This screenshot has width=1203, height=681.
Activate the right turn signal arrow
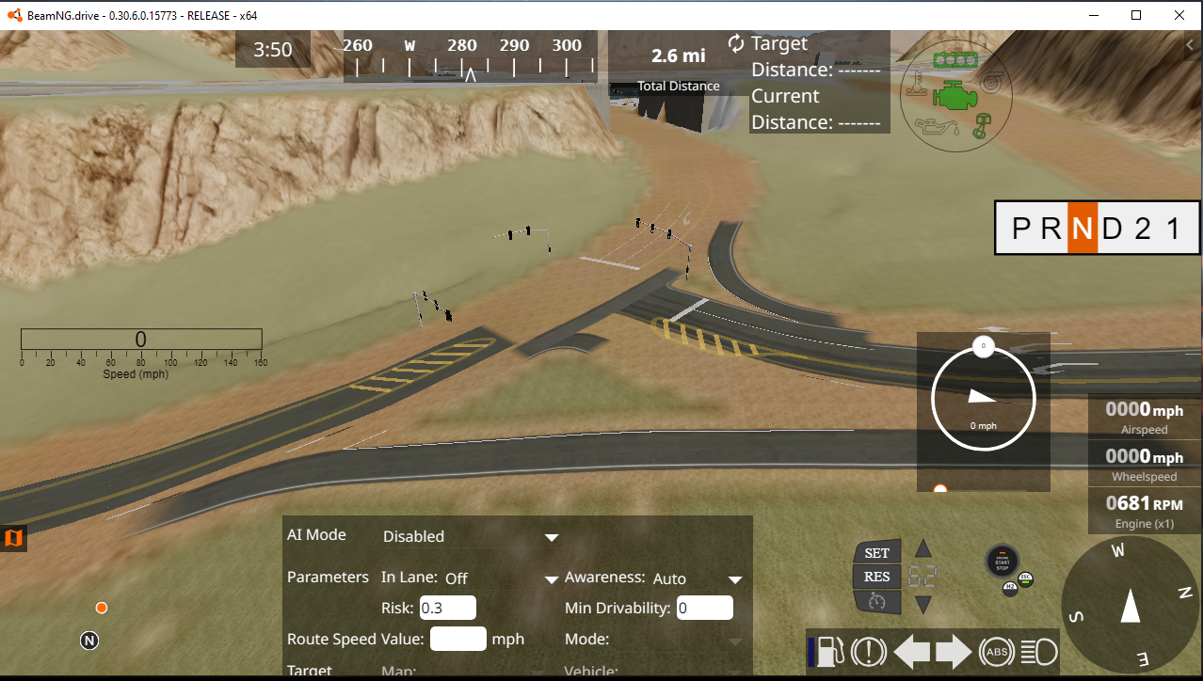tap(953, 652)
